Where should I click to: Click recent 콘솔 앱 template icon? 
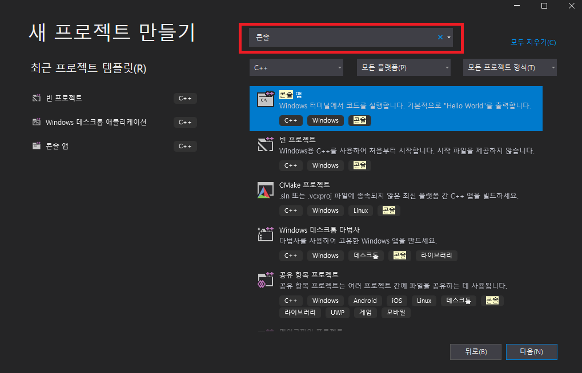click(x=37, y=145)
